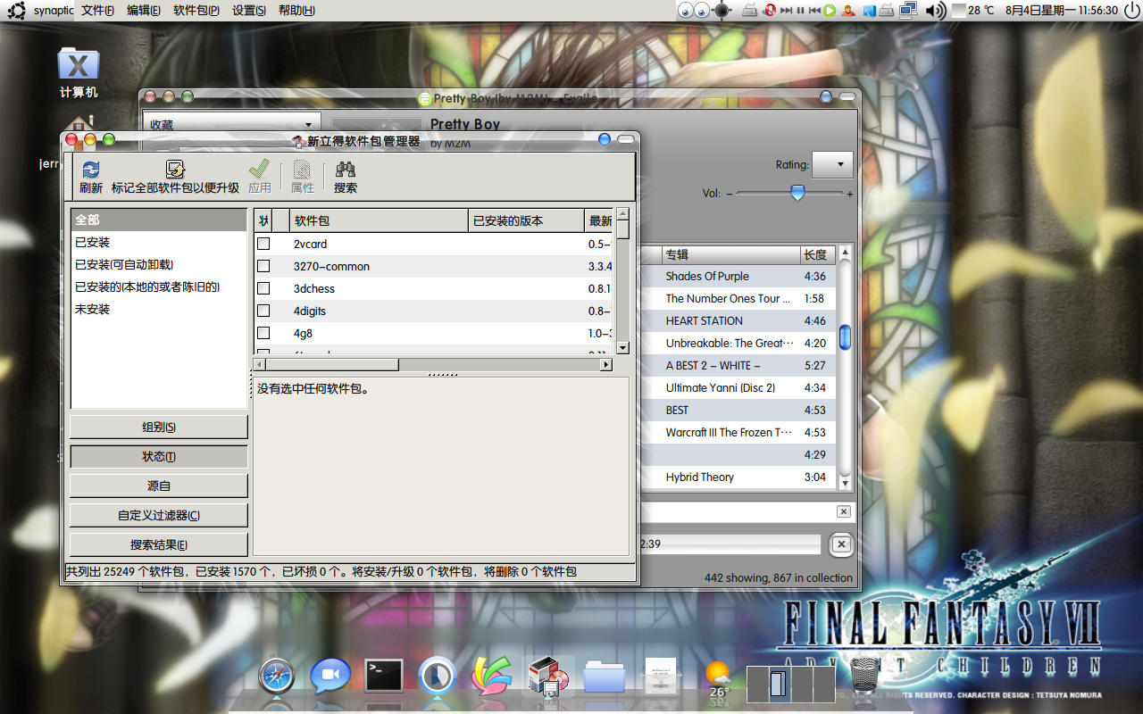This screenshot has width=1143, height=714.
Task: Click the network monitors tray icon
Action: [x=909, y=11]
